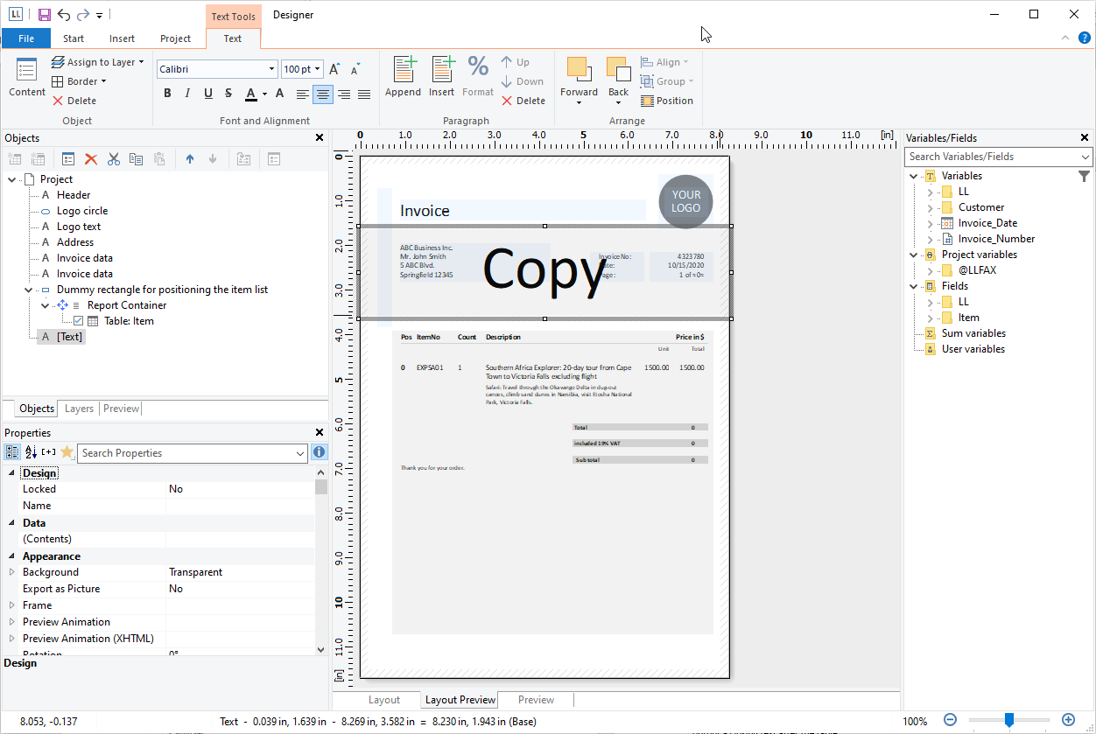This screenshot has width=1096, height=734.
Task: Open the paragraph Format percent icon
Action: (x=478, y=68)
